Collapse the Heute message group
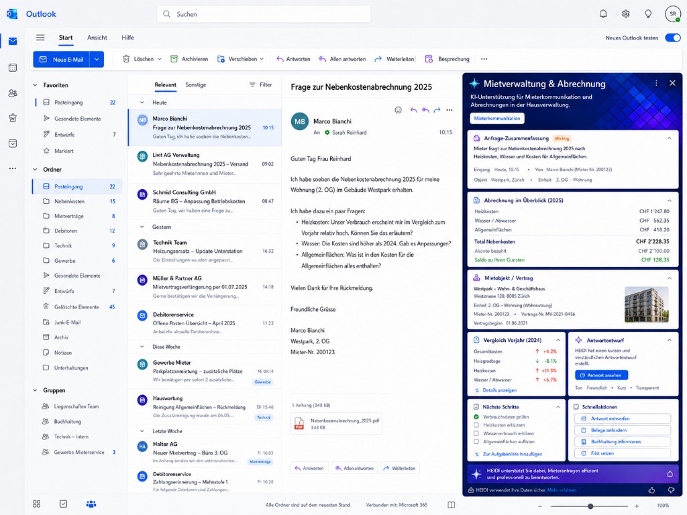687x515 pixels. point(142,103)
